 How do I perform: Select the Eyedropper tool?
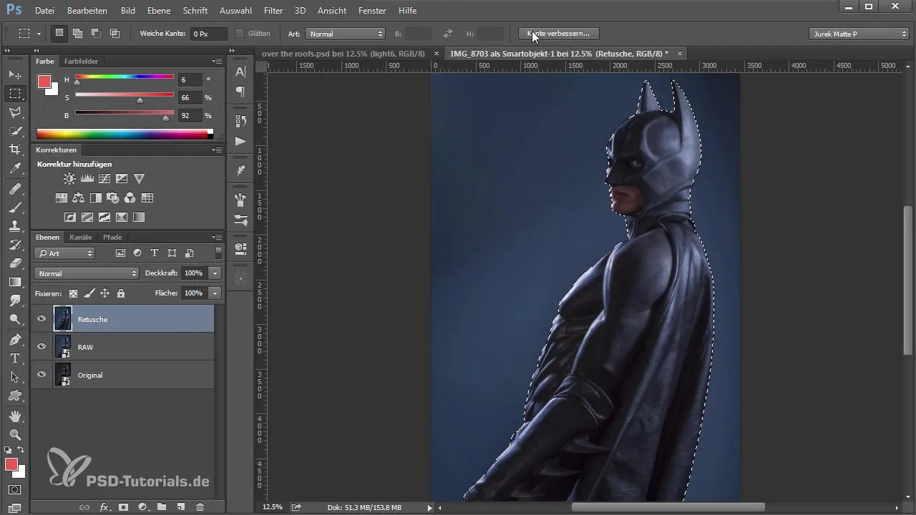[x=15, y=168]
